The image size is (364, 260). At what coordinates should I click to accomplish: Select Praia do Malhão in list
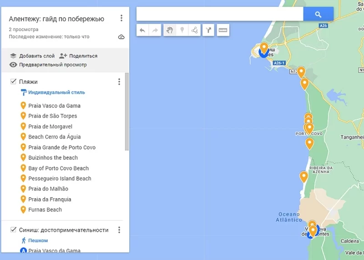[48, 189]
